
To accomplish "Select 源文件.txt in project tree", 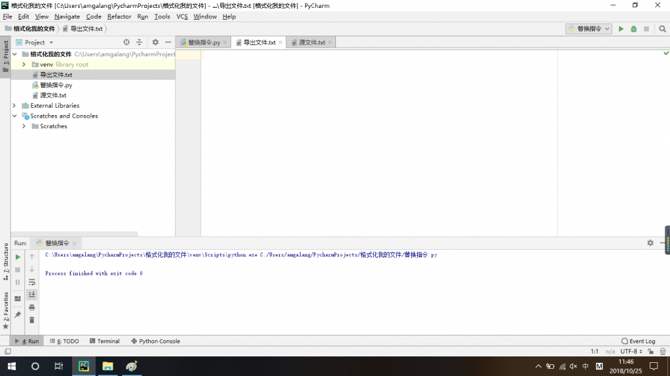I will [x=53, y=95].
